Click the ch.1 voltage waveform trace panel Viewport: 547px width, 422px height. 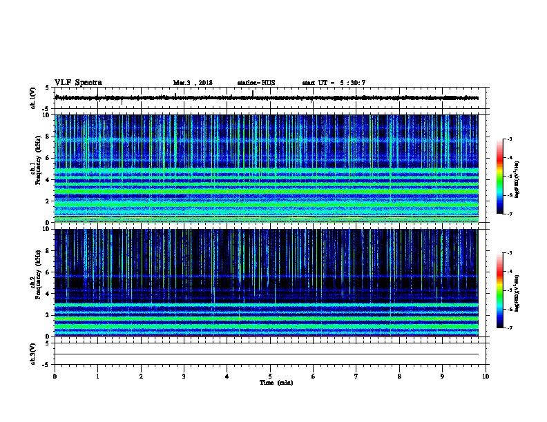271,98
